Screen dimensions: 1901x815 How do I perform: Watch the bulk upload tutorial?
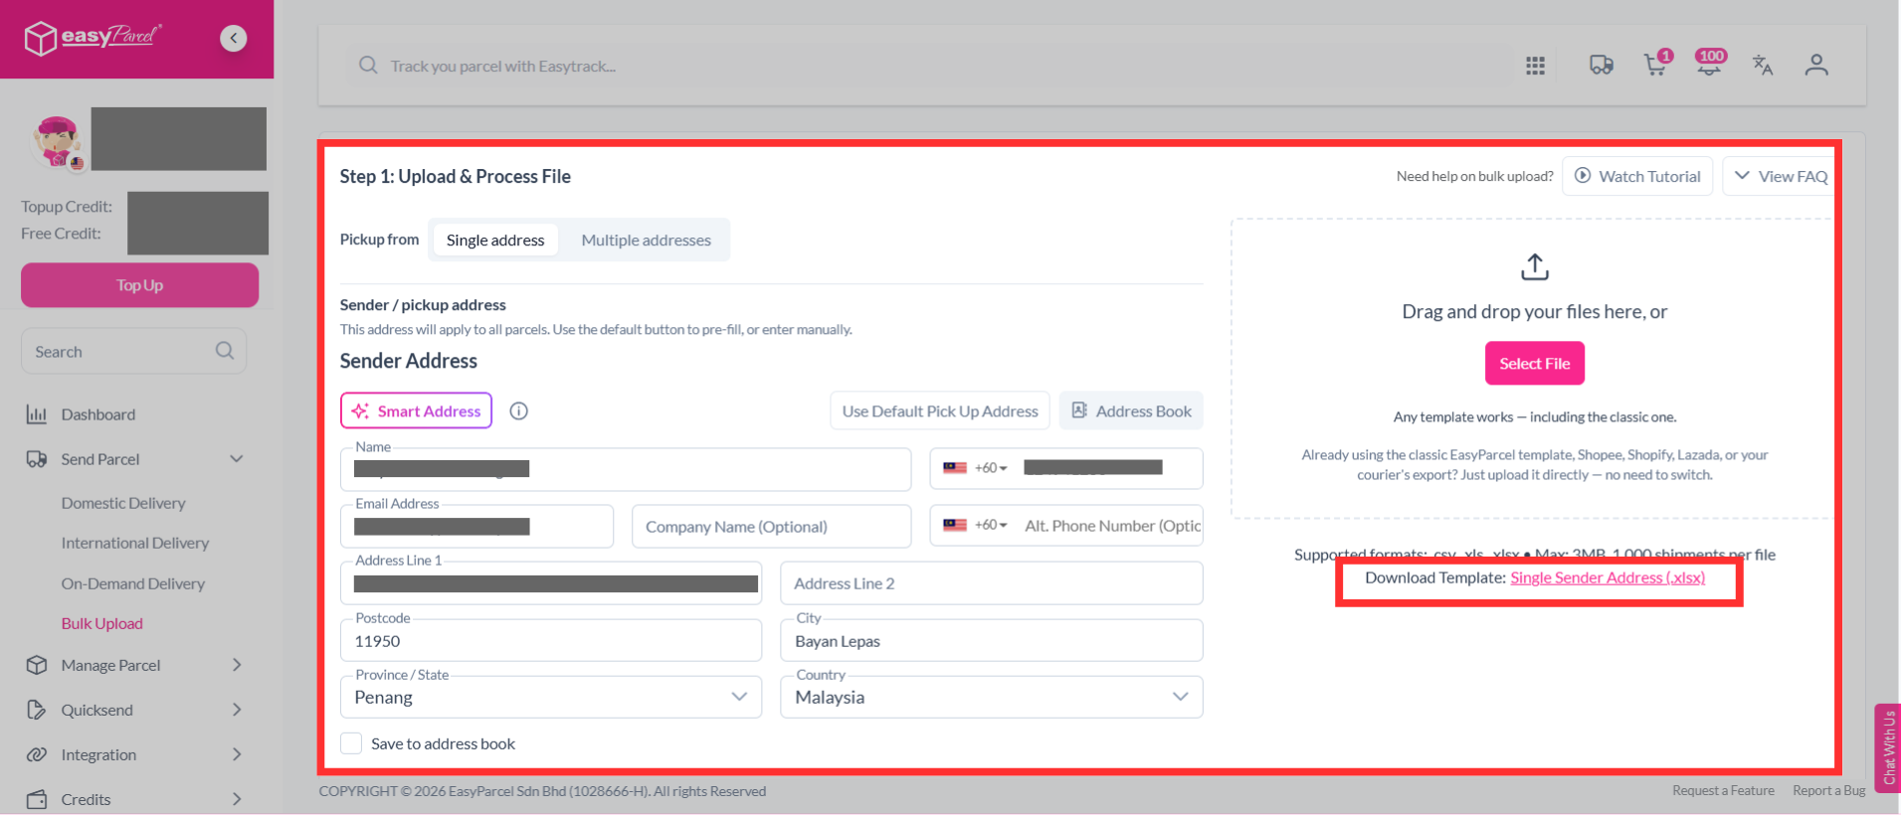[1637, 176]
